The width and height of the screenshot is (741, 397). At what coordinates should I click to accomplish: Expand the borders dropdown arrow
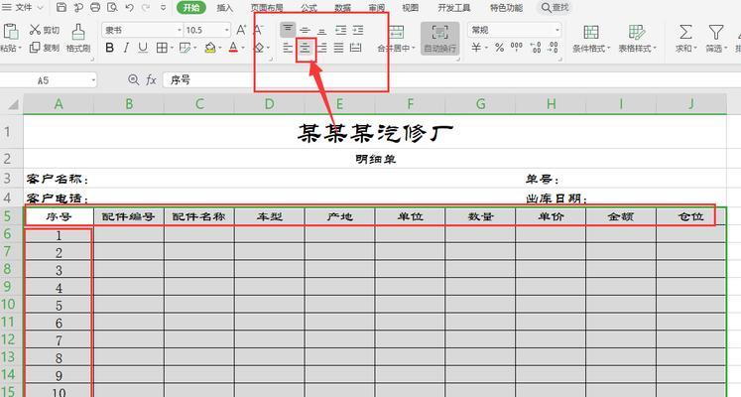click(172, 48)
